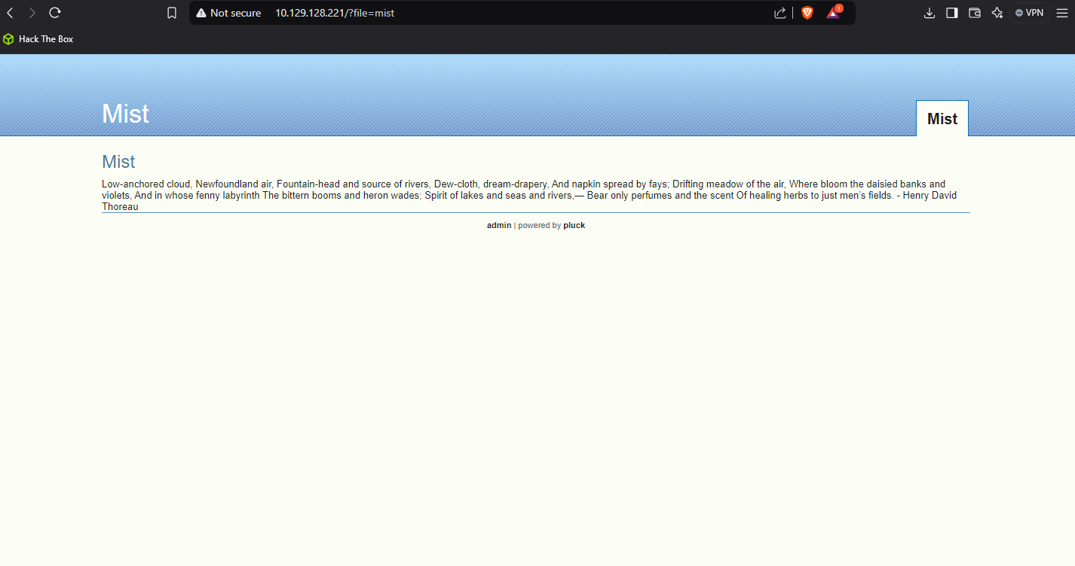Toggle the browser sidebar panel
The width and height of the screenshot is (1075, 566).
click(x=951, y=13)
